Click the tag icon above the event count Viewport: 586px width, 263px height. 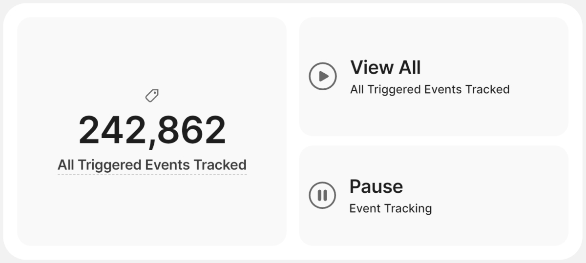(x=152, y=96)
